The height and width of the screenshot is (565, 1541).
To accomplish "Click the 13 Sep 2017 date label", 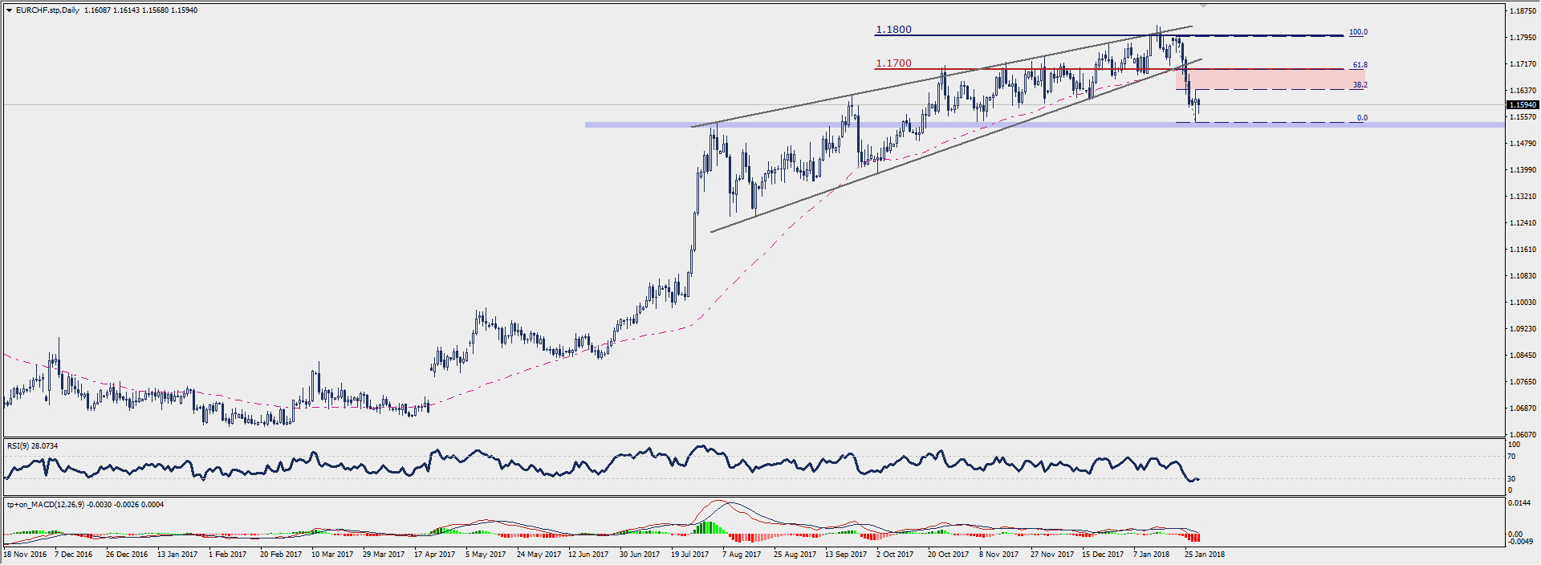I will pos(846,555).
